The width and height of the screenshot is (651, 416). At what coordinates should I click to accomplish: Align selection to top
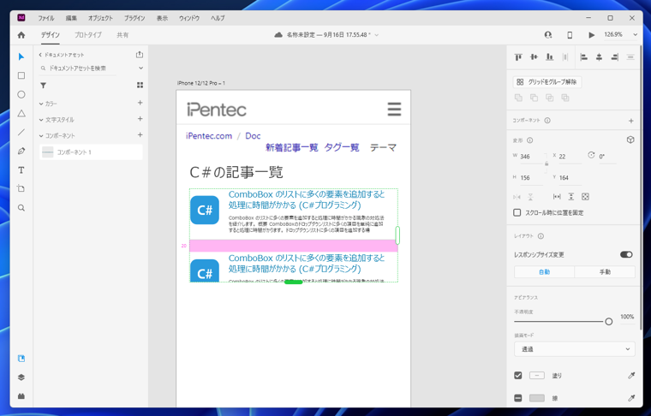pyautogui.click(x=518, y=56)
